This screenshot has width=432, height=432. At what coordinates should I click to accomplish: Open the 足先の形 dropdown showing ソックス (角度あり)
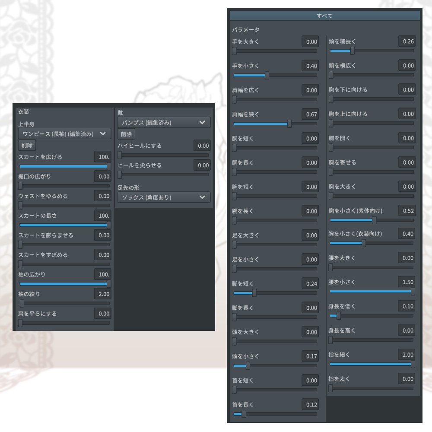tap(164, 197)
